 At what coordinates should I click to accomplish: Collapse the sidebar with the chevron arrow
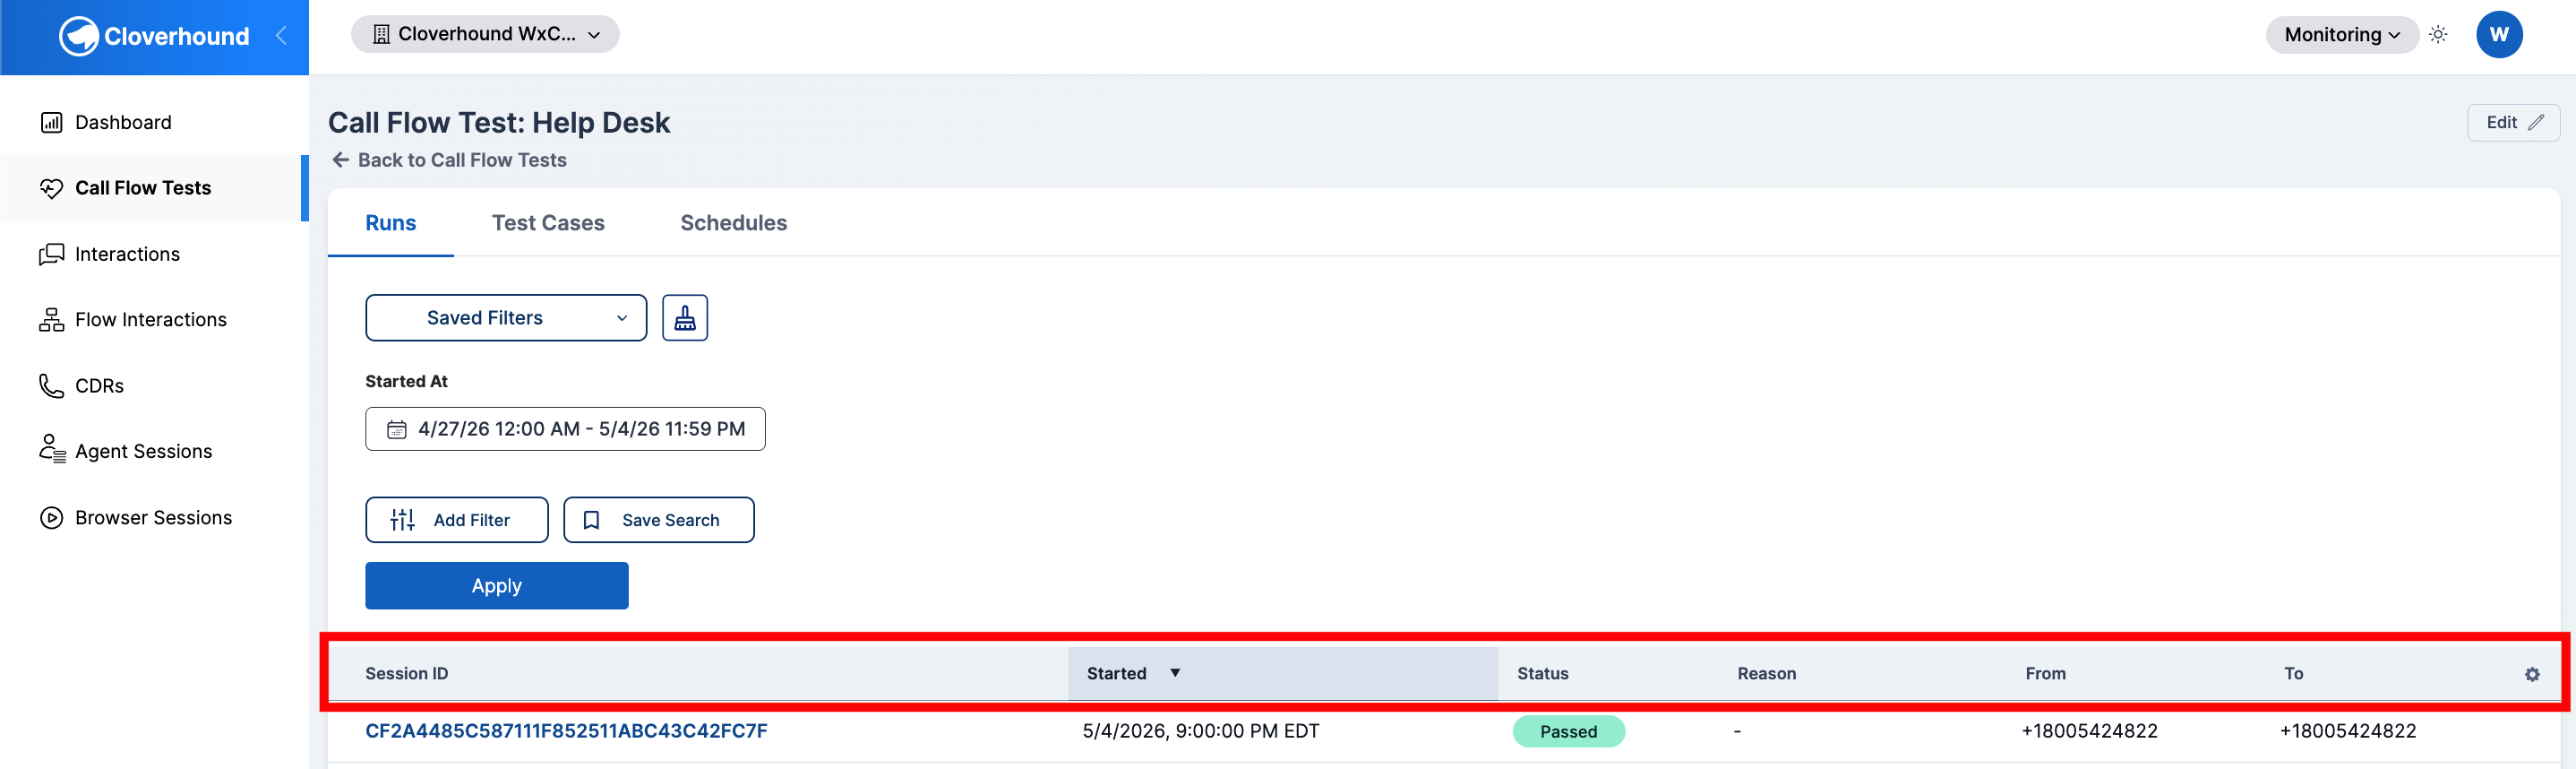(281, 36)
